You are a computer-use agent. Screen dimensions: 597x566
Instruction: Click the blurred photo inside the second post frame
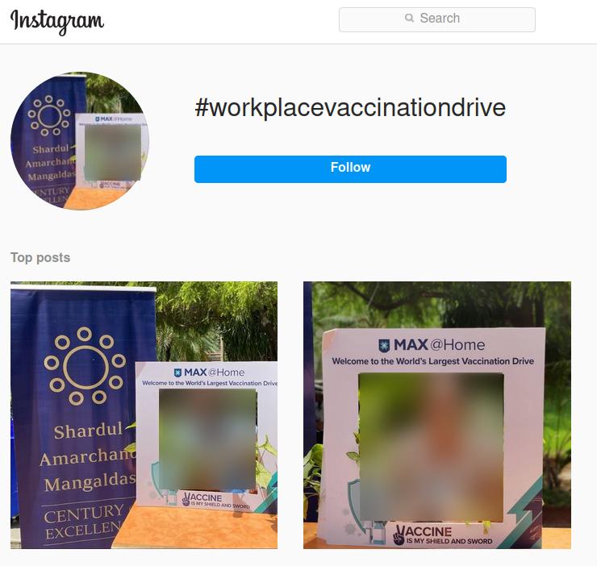point(432,447)
